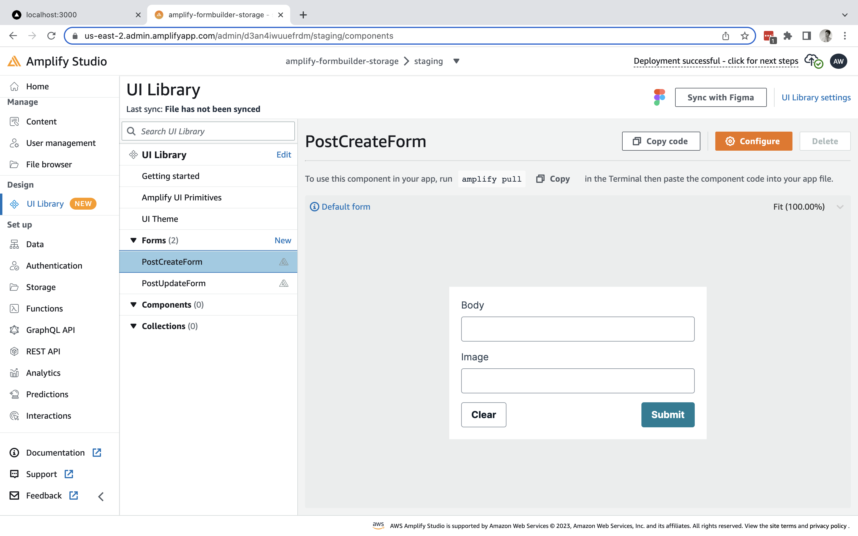Click the User management icon
This screenshot has width=858, height=536.
click(14, 143)
